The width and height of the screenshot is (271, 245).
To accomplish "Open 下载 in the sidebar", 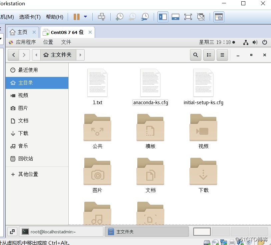I will (37, 133).
